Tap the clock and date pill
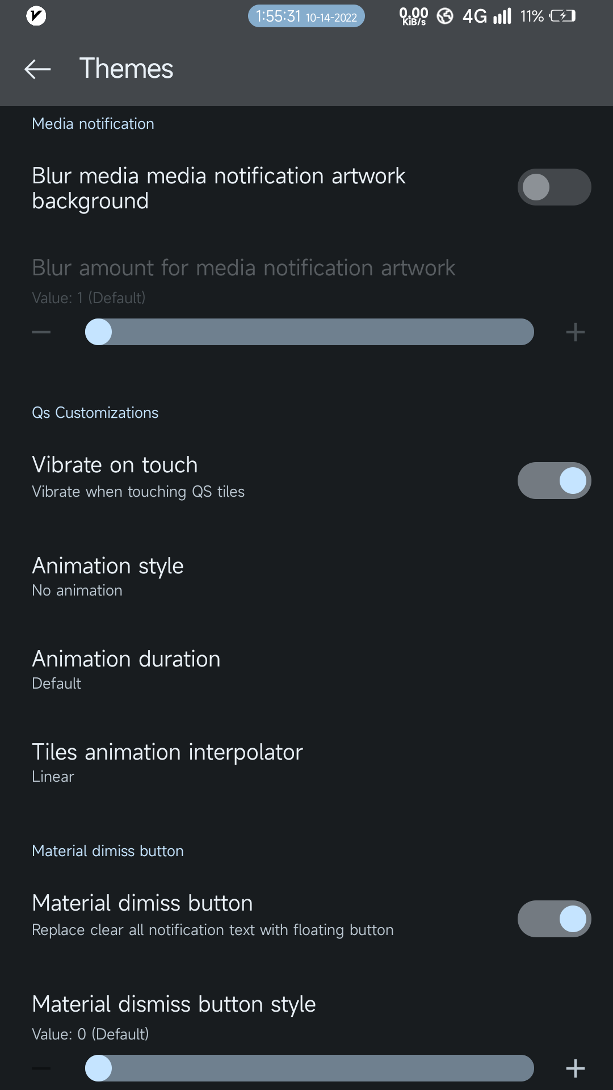This screenshot has width=613, height=1090. pyautogui.click(x=306, y=16)
